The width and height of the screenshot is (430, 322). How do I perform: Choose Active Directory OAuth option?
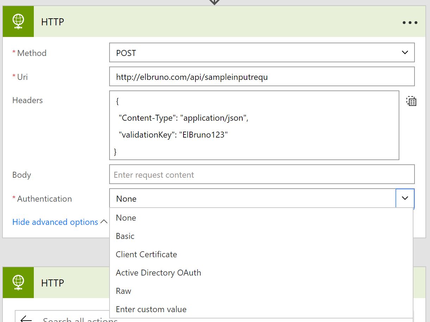click(x=158, y=273)
